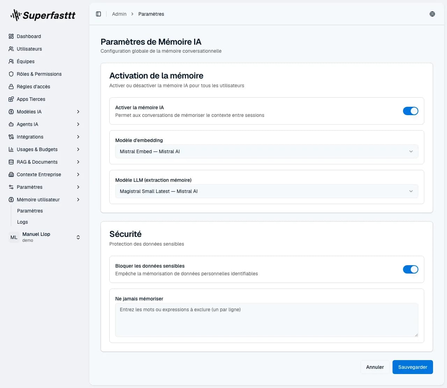Viewport: 447px width, 388px height.
Task: Open Rôles & Permissions menu item
Action: tap(45, 74)
